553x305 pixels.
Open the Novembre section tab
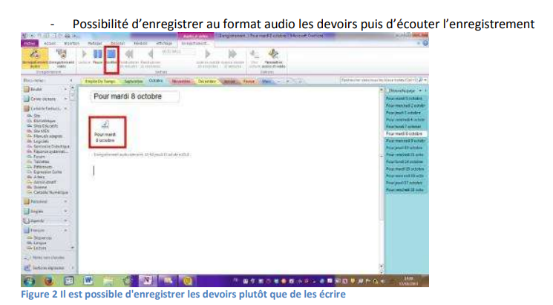(x=182, y=80)
